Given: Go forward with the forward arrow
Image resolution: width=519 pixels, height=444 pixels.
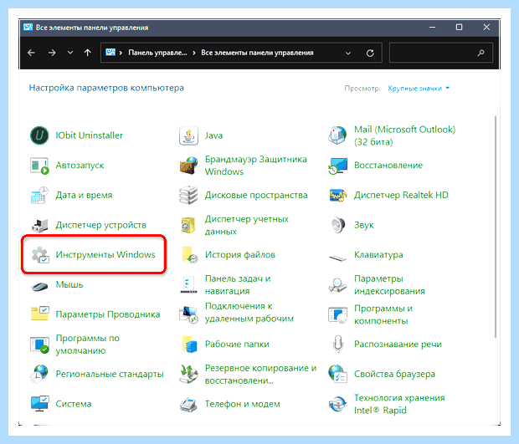Looking at the screenshot, I should 52,53.
